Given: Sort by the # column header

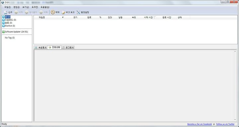Looking at the screenshot, I should pyautogui.click(x=63, y=18).
